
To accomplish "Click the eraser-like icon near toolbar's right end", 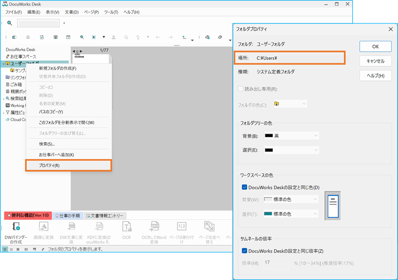I will [220, 37].
